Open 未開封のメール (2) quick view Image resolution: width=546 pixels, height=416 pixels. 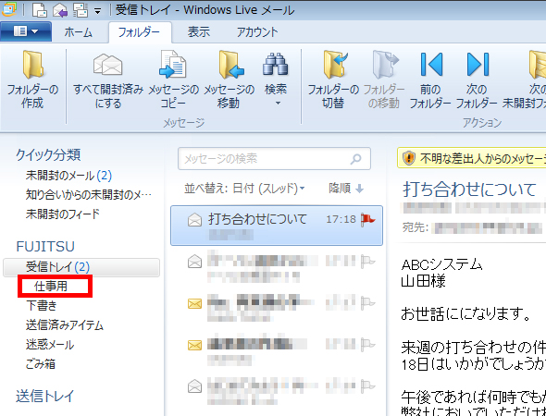click(68, 176)
